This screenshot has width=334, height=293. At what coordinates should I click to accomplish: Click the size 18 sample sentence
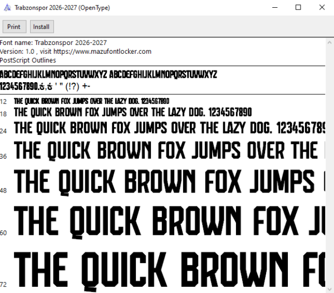(x=133, y=112)
